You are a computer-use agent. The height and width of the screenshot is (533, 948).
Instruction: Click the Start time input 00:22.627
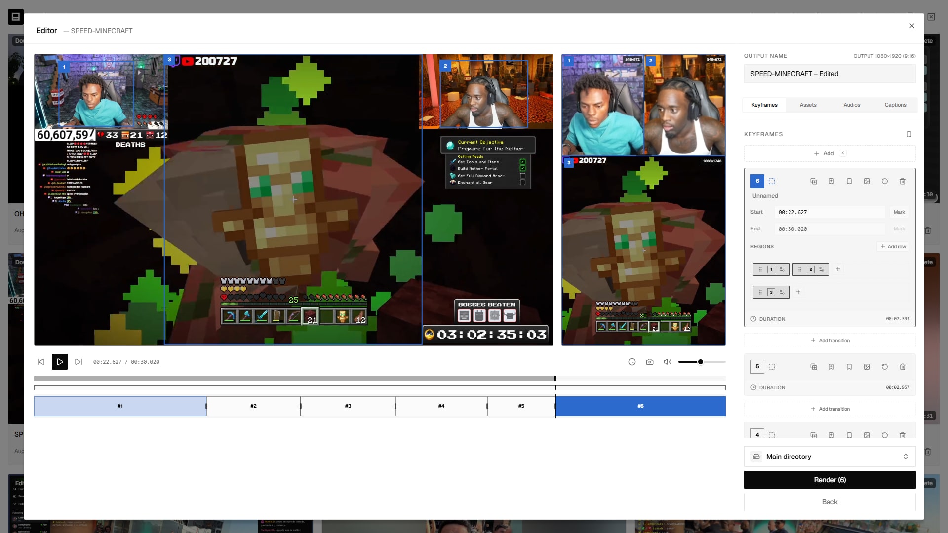pos(830,212)
